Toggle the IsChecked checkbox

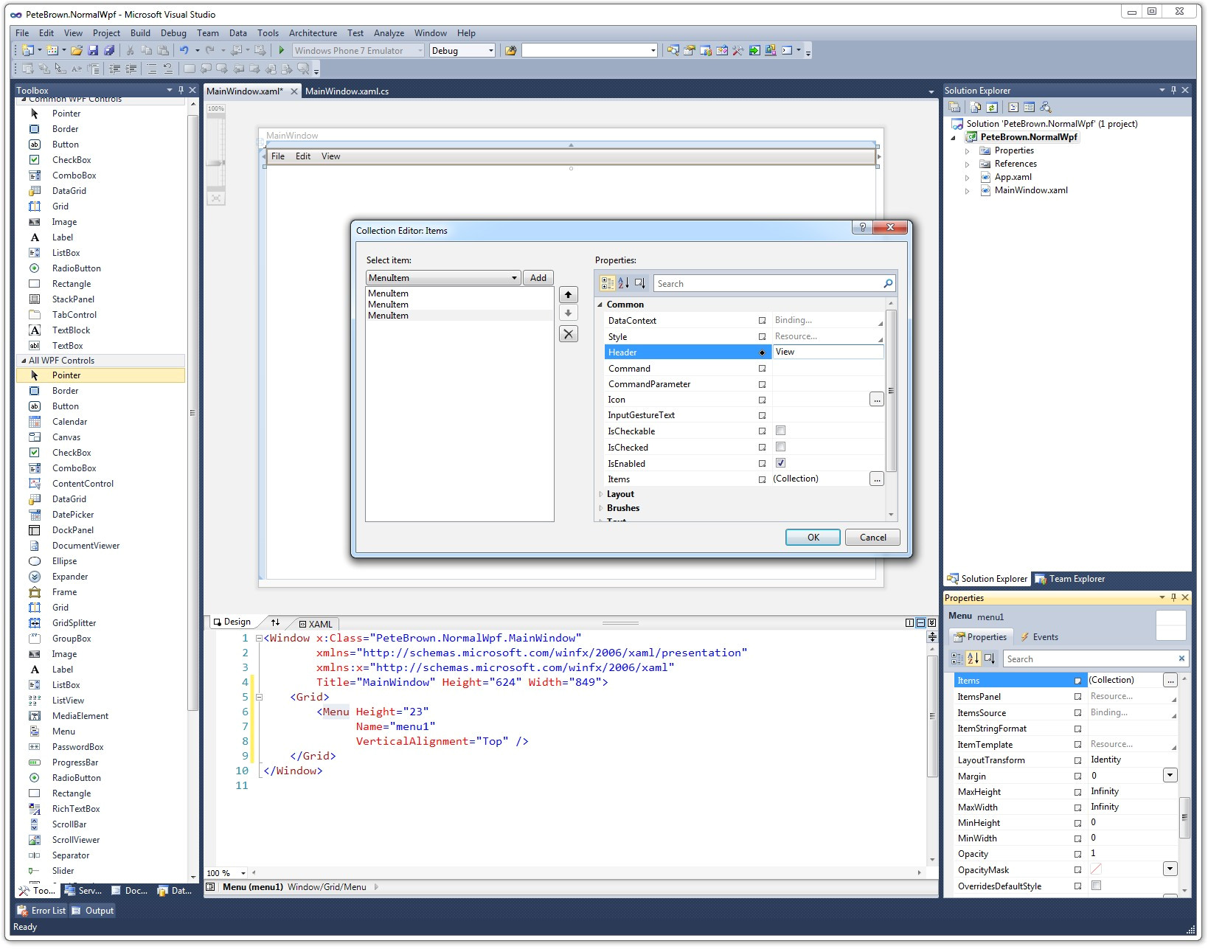click(x=780, y=447)
